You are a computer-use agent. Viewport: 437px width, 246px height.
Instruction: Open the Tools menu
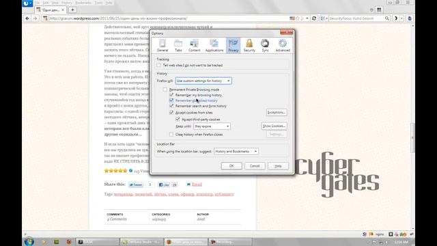pyautogui.click(x=98, y=3)
